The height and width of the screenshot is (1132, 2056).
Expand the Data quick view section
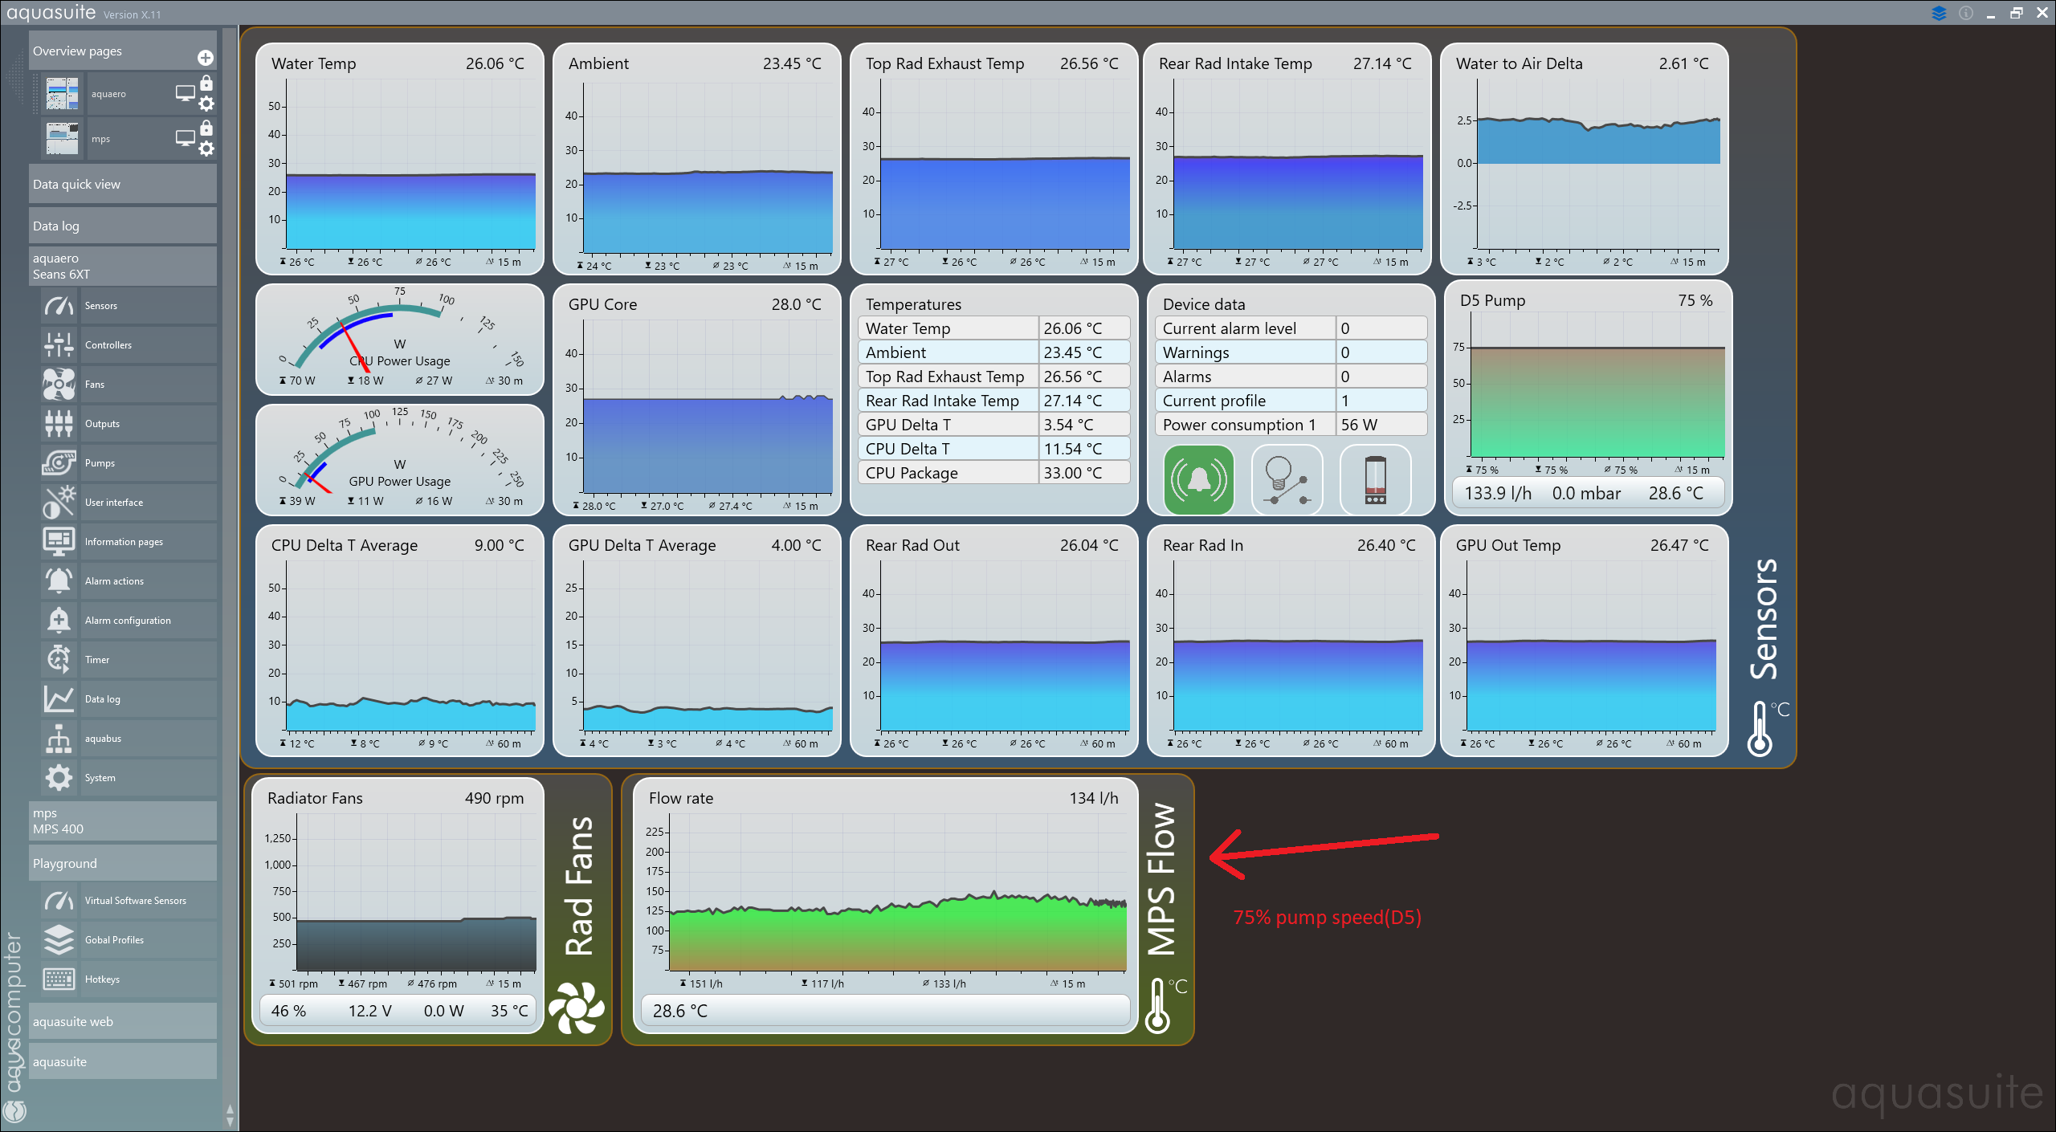(x=122, y=185)
